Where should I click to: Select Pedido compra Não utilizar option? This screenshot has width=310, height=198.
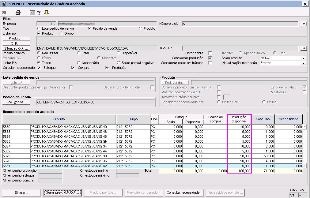pos(39,53)
